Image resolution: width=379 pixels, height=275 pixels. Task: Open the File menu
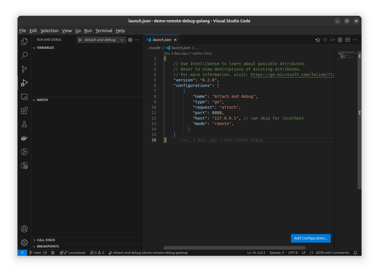pos(22,31)
